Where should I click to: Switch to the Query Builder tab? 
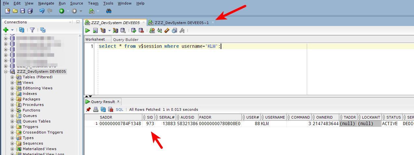(x=126, y=40)
